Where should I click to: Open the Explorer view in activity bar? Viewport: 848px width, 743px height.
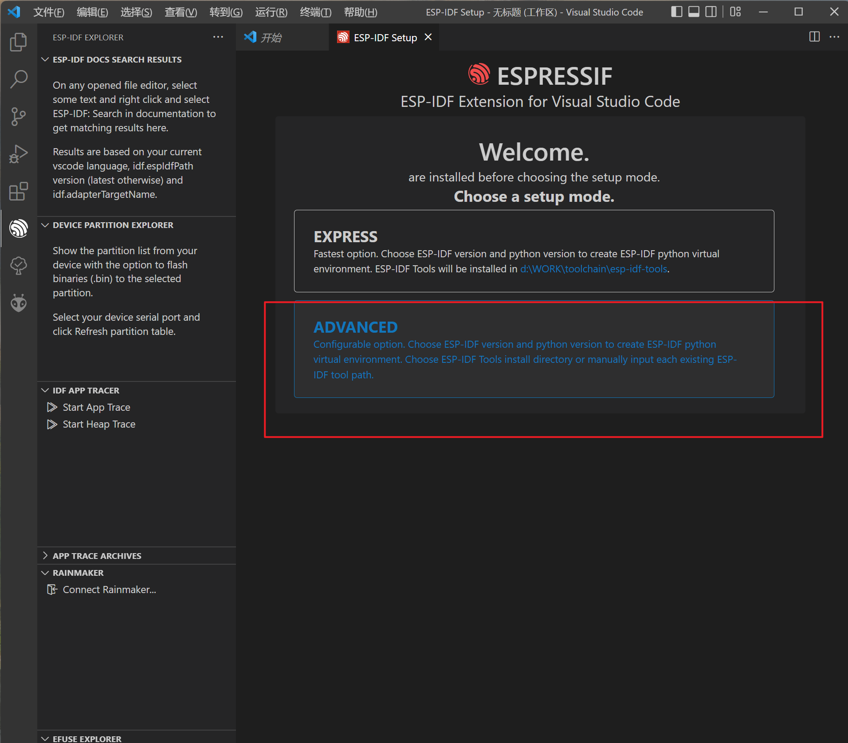[18, 42]
